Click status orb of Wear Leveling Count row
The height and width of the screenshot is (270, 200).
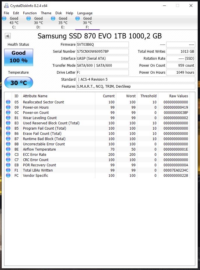[8, 118]
